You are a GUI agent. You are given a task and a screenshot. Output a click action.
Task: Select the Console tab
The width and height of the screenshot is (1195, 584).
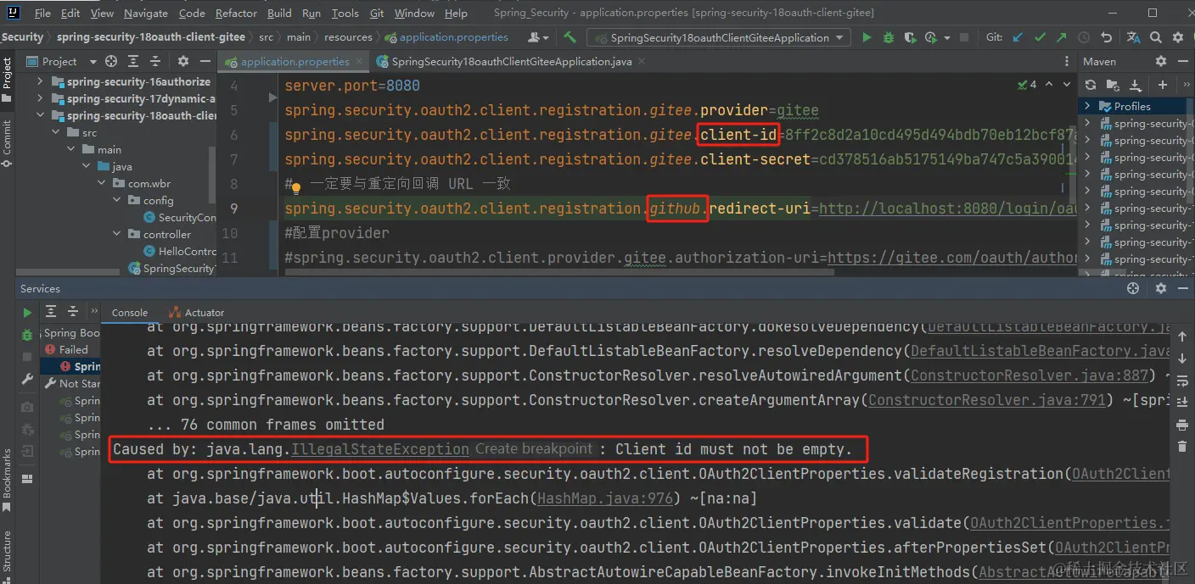tap(129, 313)
